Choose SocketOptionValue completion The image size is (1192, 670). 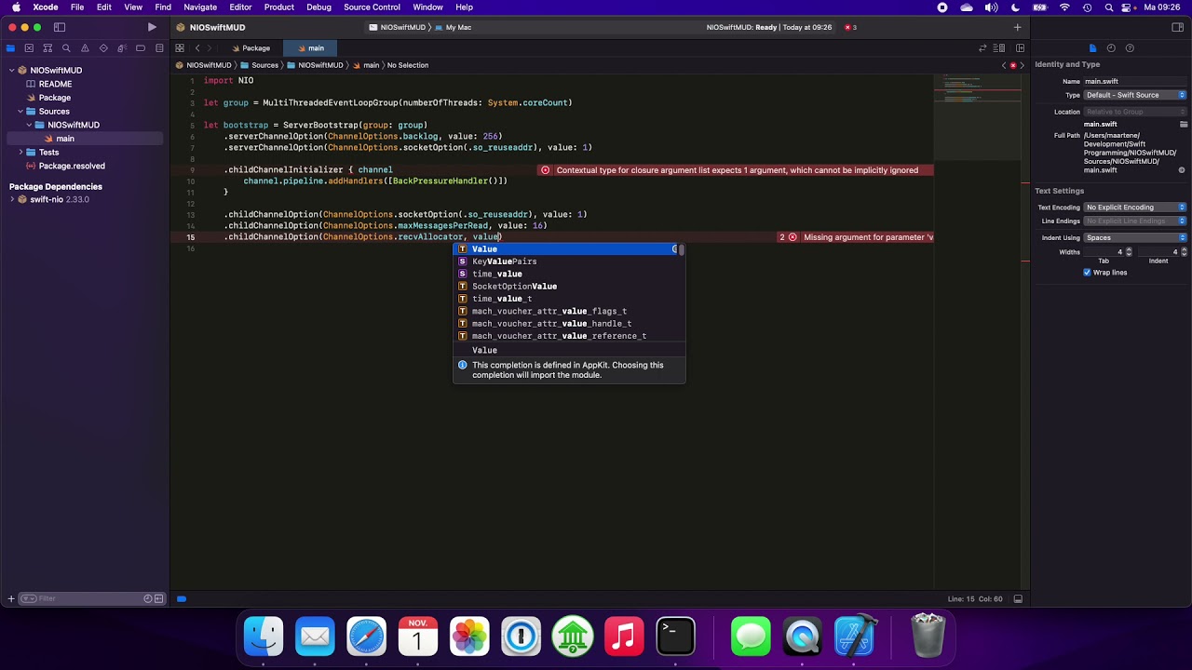click(569, 287)
